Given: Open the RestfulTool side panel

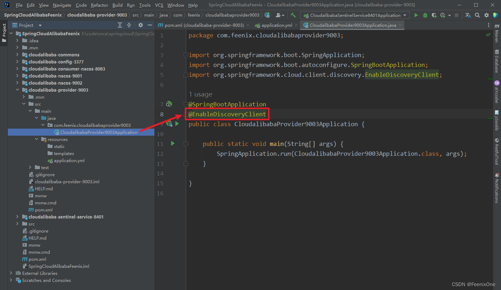Looking at the screenshot, I should 497,152.
